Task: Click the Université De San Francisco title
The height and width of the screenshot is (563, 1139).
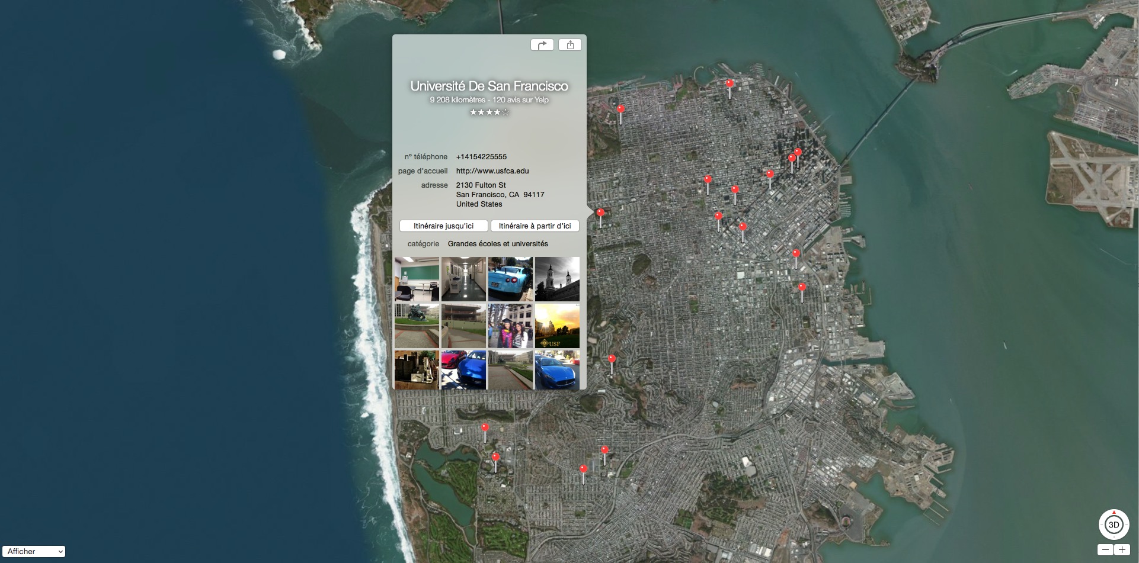Action: 489,86
